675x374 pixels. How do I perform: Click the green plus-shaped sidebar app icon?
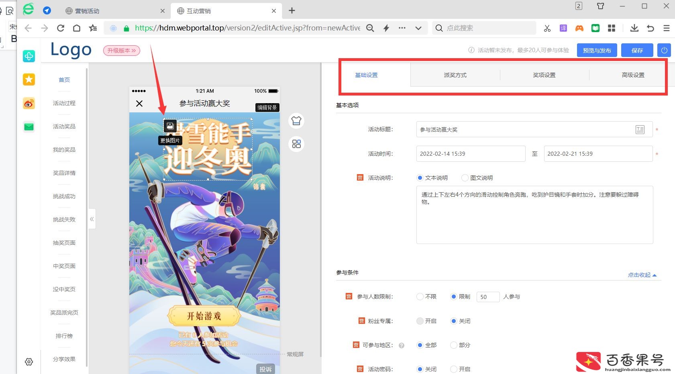pos(29,56)
